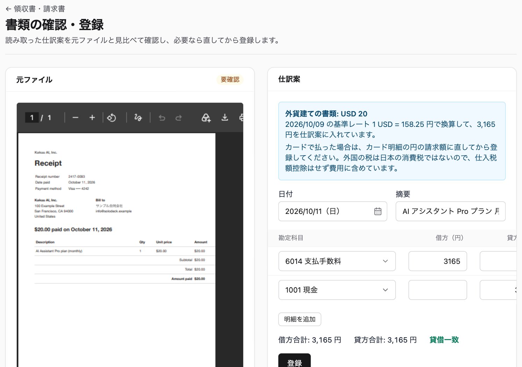The width and height of the screenshot is (522, 367).
Task: Click the receipt number 2417-0093
Action: 77,177
